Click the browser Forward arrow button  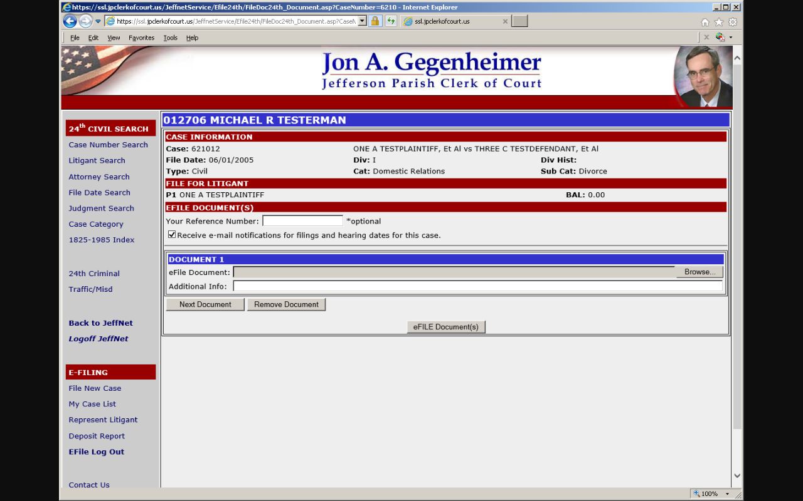click(x=85, y=21)
